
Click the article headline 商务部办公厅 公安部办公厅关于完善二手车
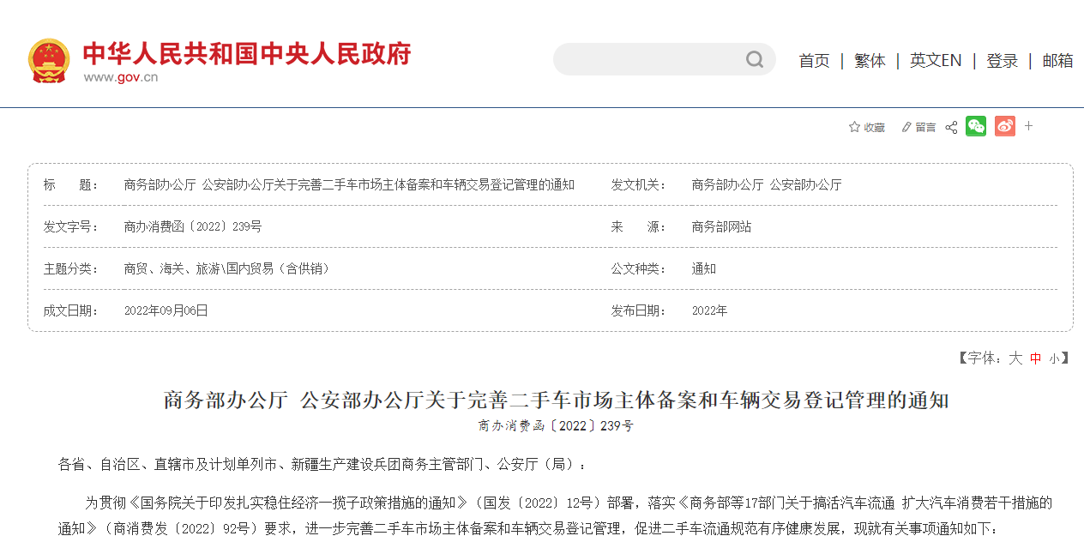click(556, 400)
